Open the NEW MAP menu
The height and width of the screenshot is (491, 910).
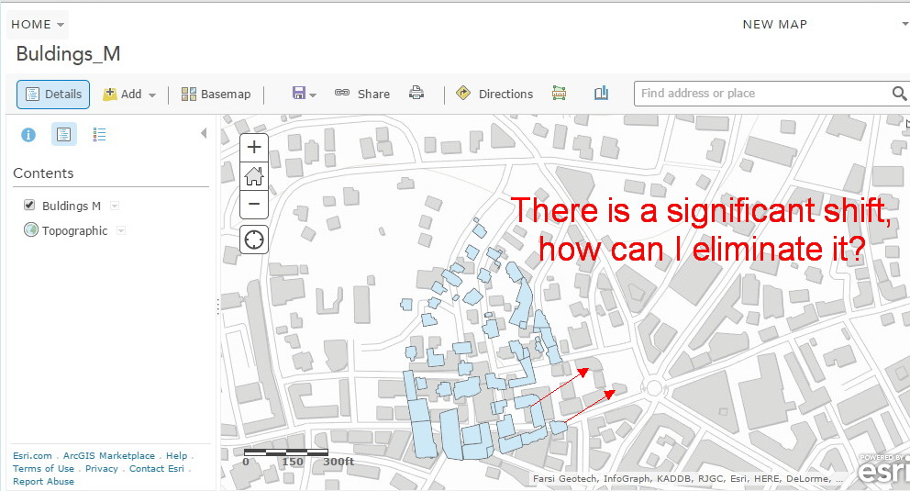pyautogui.click(x=775, y=25)
